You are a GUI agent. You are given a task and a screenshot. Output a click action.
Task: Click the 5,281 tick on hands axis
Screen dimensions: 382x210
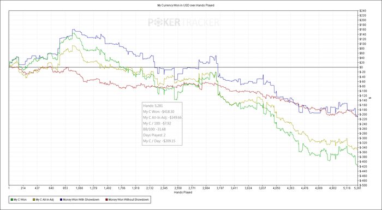(357, 188)
